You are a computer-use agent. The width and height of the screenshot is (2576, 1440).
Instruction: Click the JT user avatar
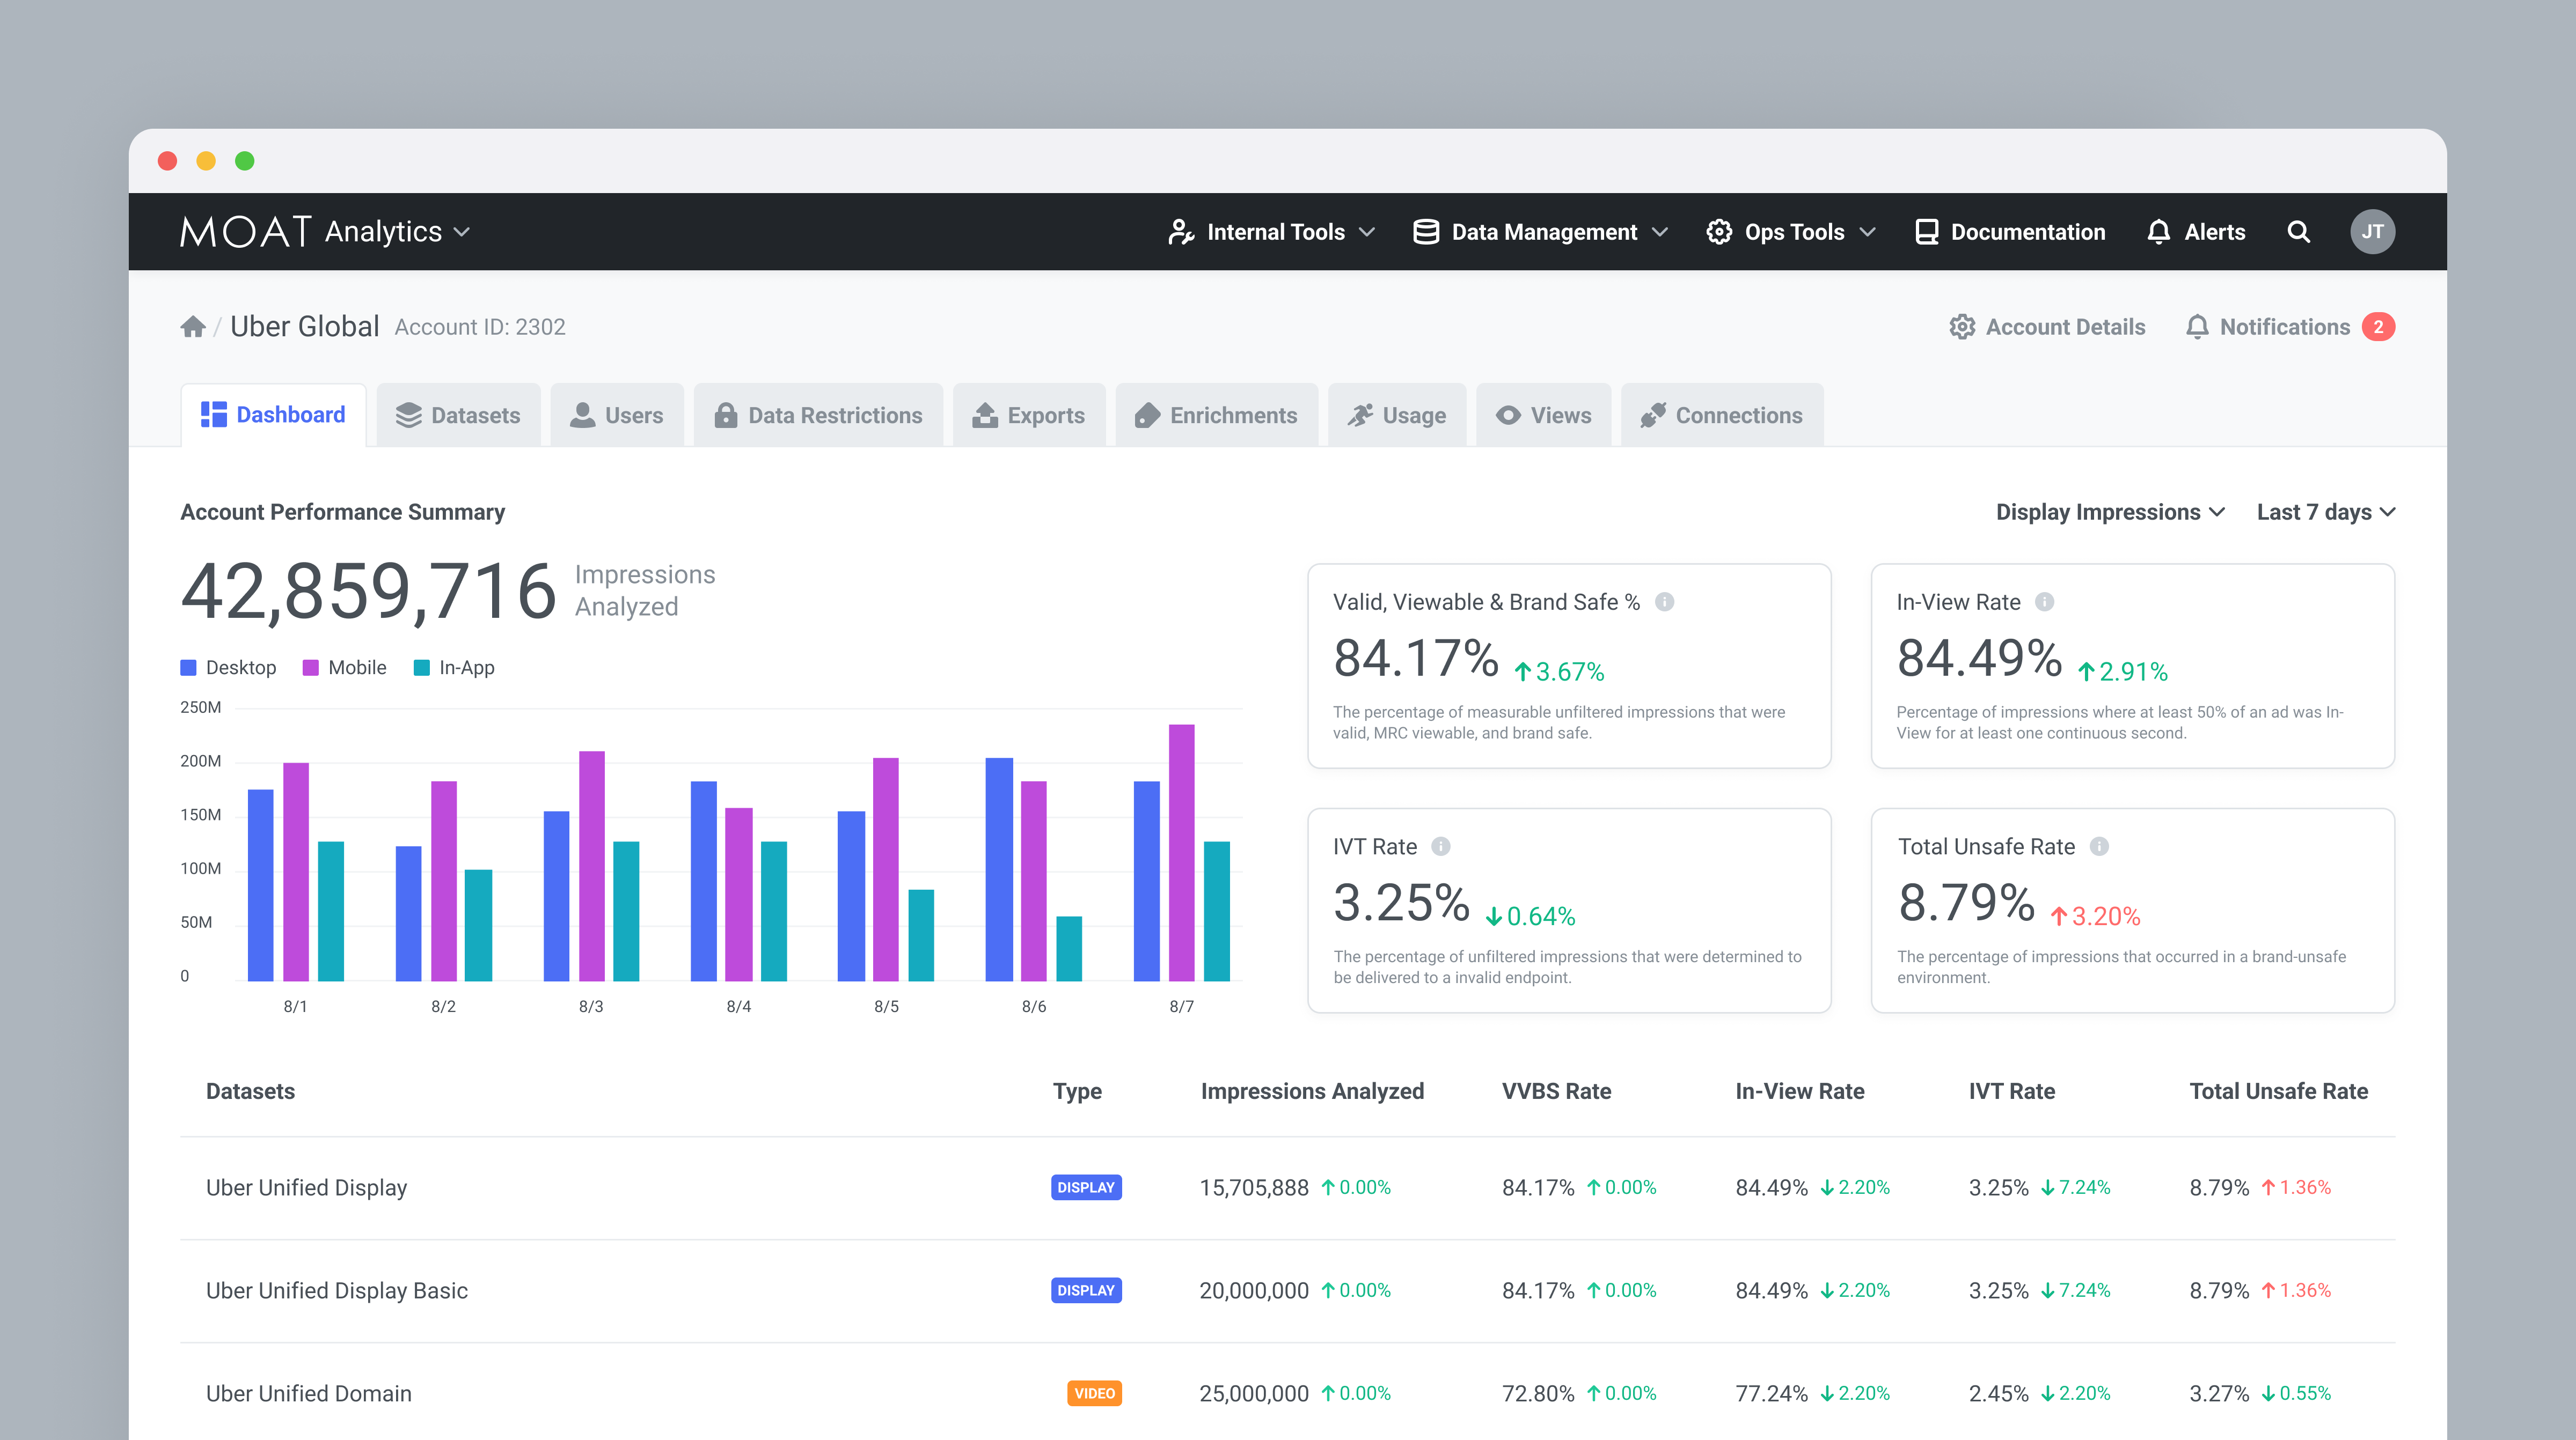click(2372, 232)
